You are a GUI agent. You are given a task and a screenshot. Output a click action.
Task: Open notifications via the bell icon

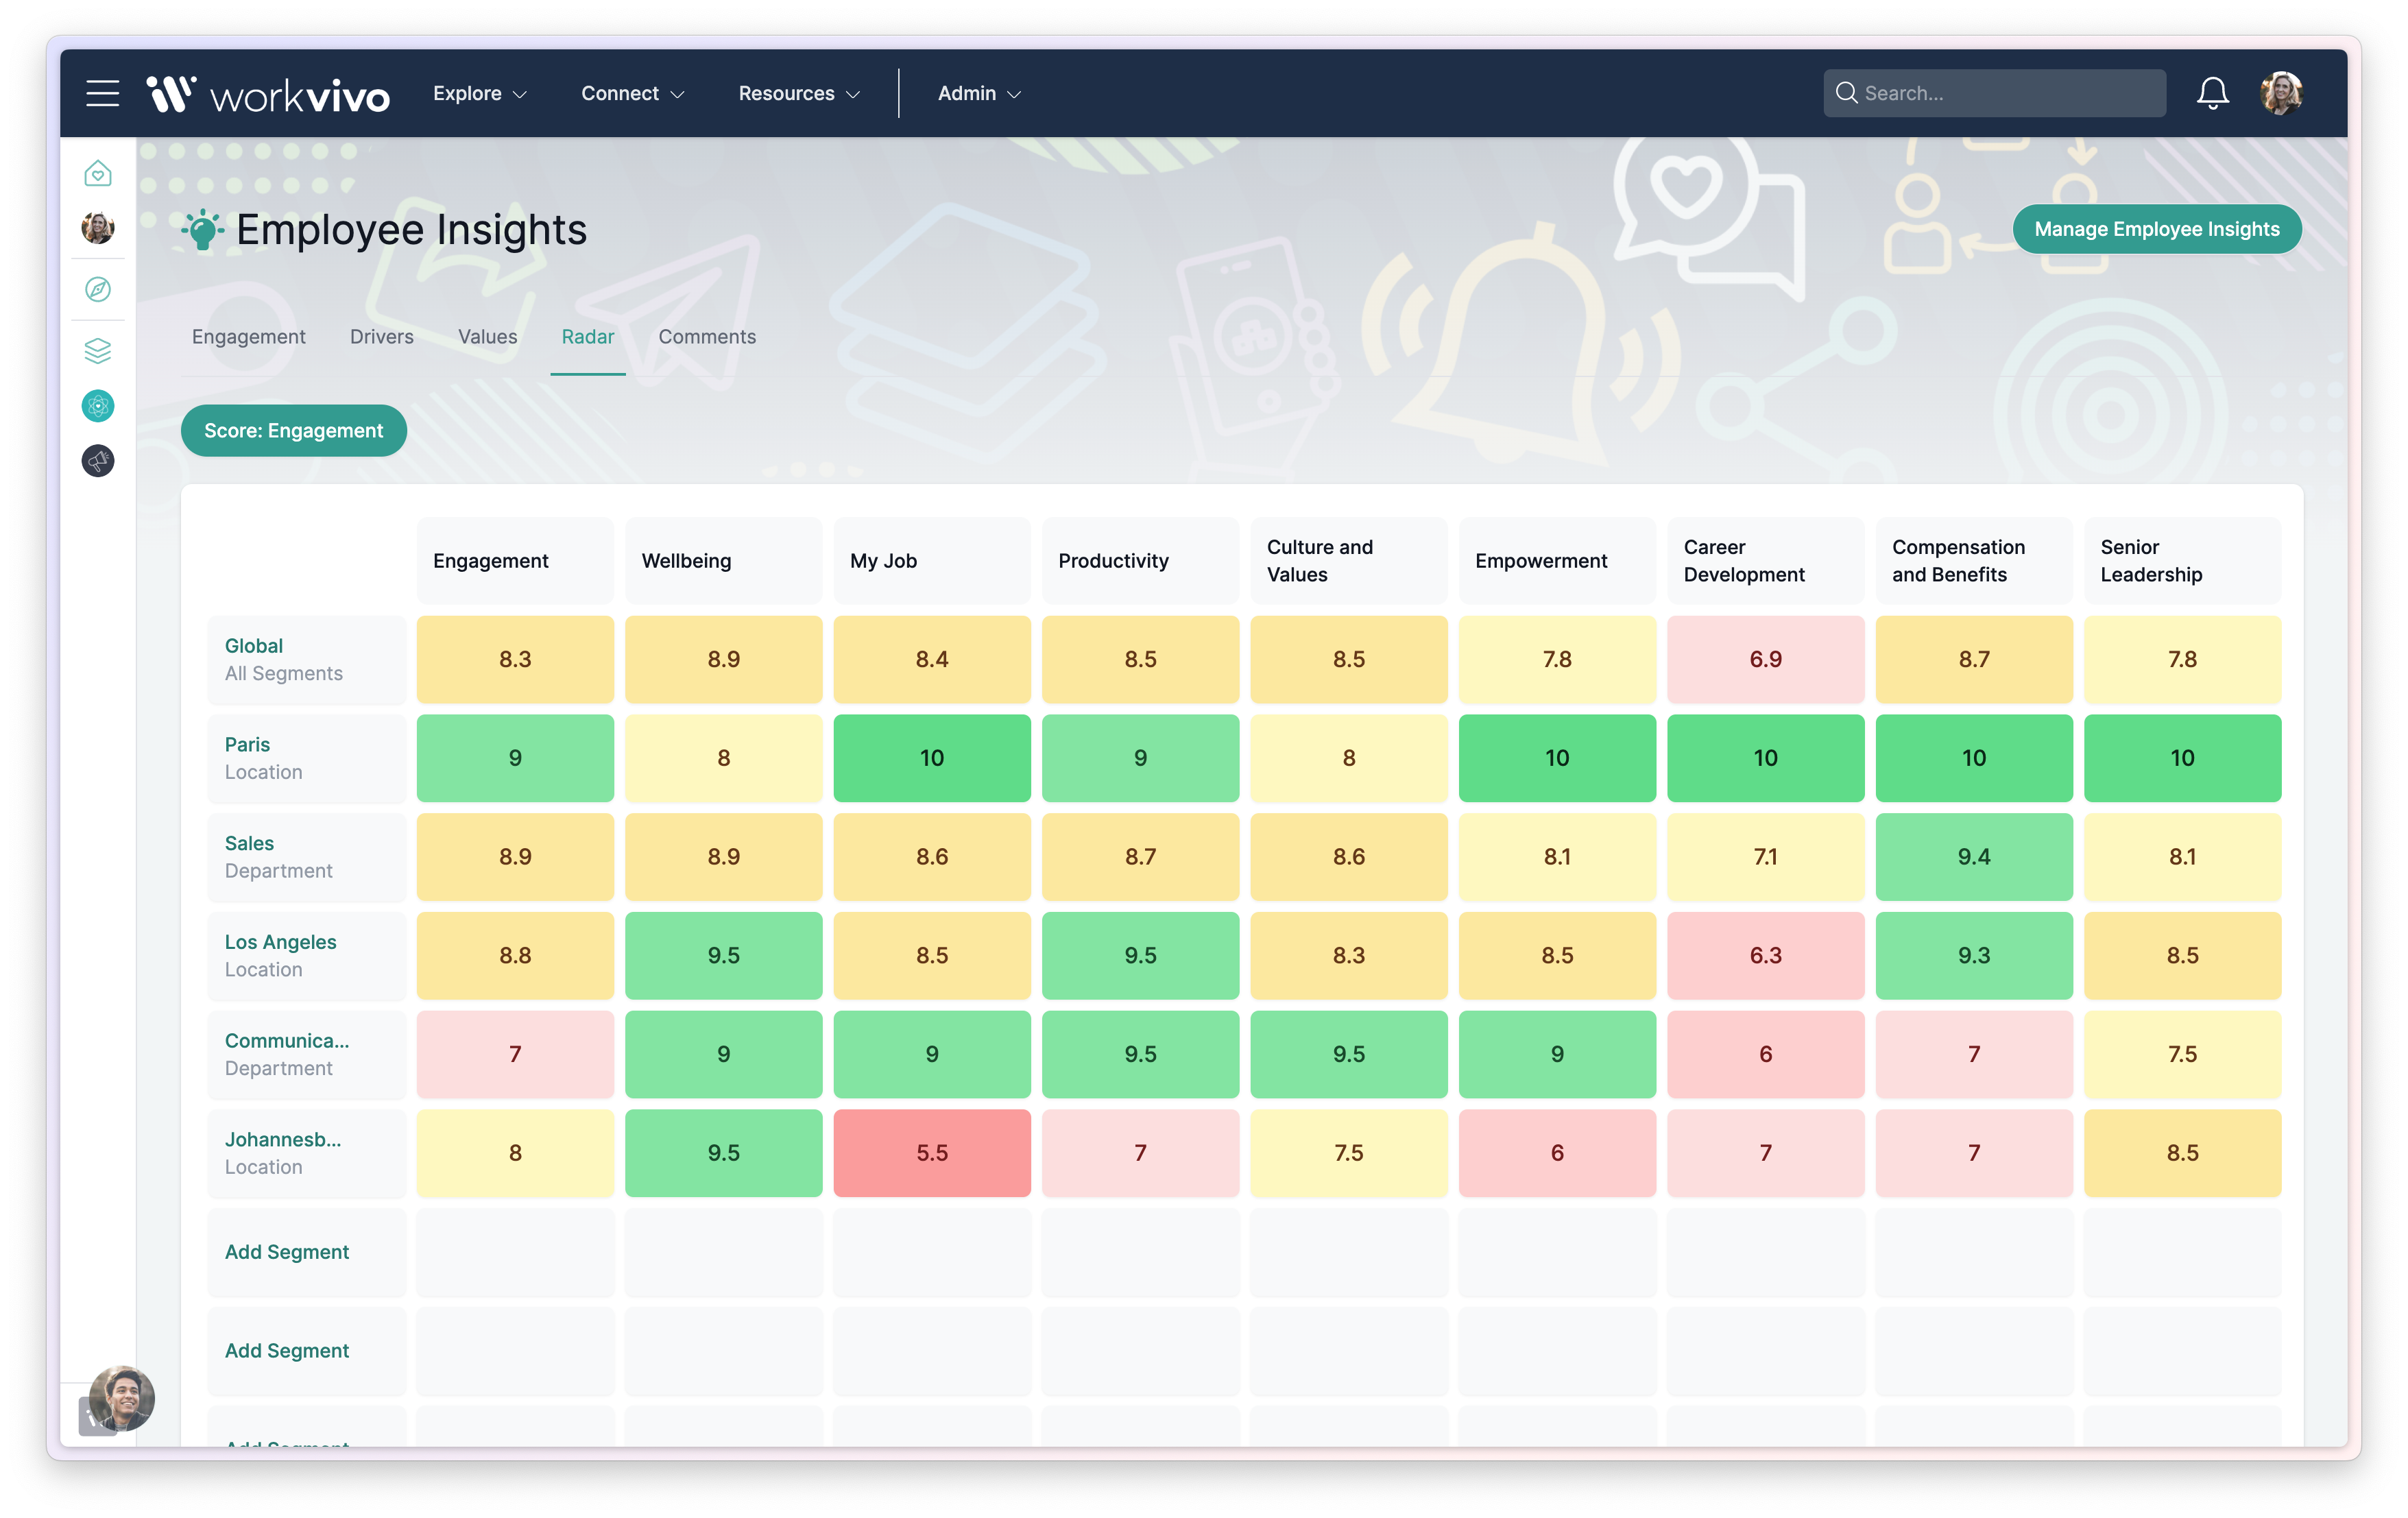point(2213,92)
